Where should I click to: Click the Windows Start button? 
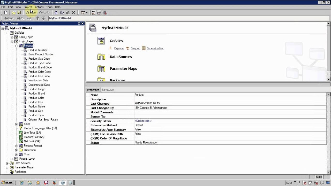click(7, 183)
